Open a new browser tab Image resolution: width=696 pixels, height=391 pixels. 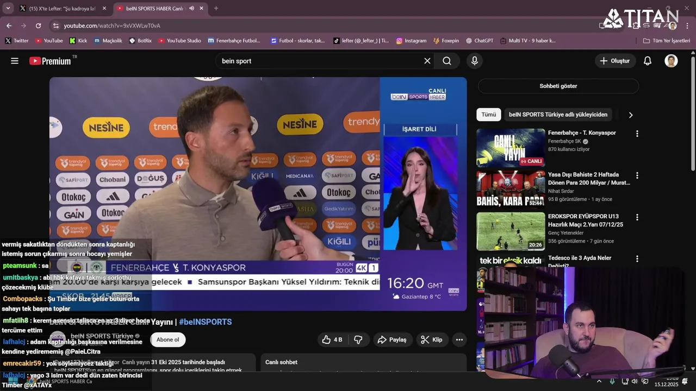click(x=216, y=8)
